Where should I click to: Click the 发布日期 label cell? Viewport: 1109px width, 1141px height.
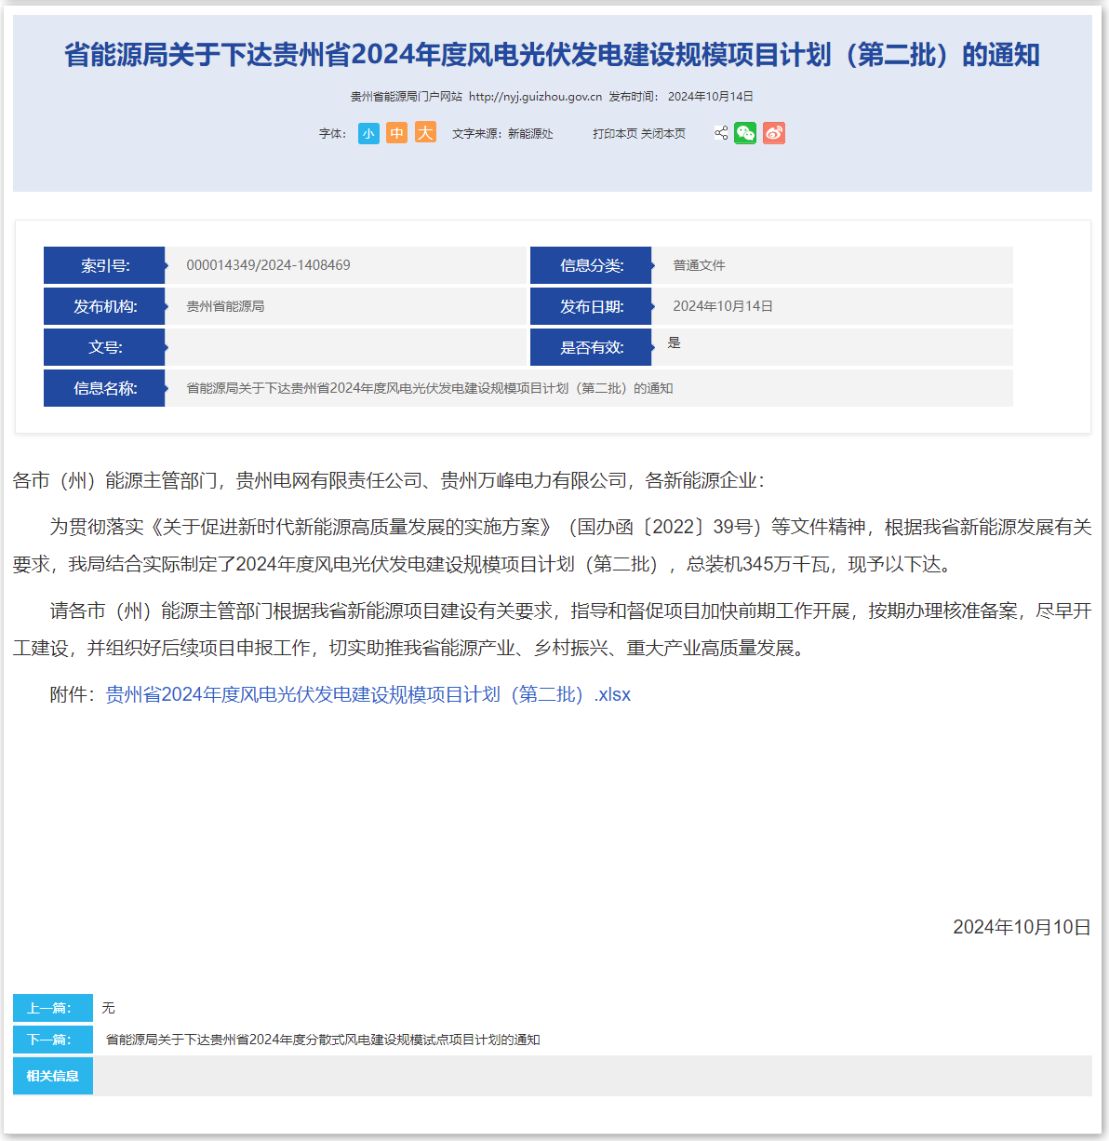[x=591, y=306]
